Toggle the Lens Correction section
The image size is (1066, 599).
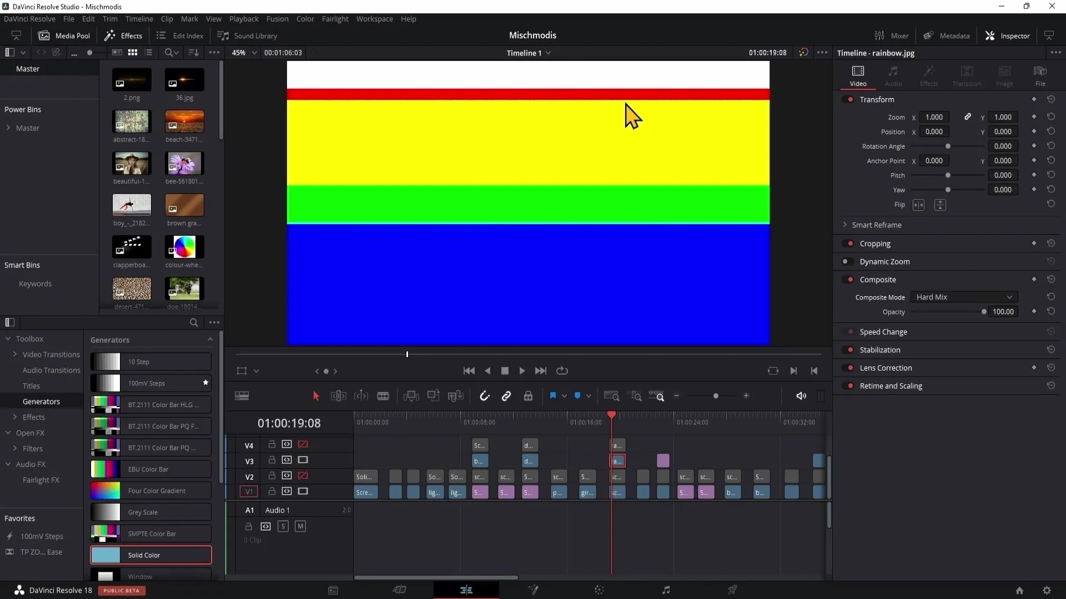coord(848,368)
